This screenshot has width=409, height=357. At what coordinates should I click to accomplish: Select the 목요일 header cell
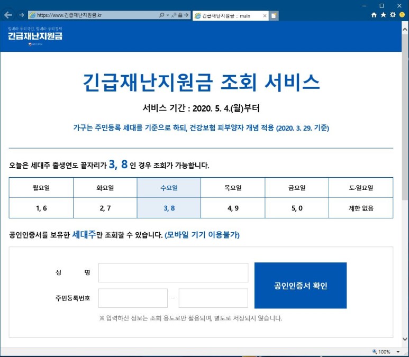coord(233,188)
